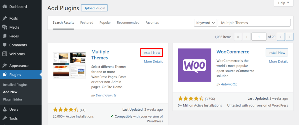Click the WPForms sidebar icon
The image size is (299, 125).
pyautogui.click(x=5, y=54)
